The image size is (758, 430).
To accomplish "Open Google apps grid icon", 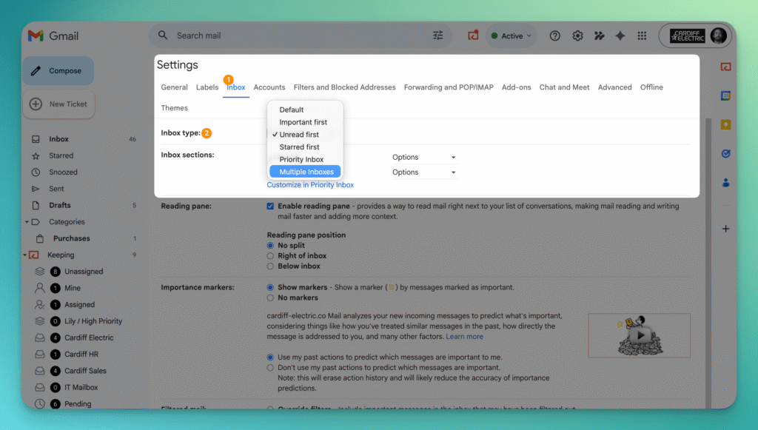I will point(642,36).
